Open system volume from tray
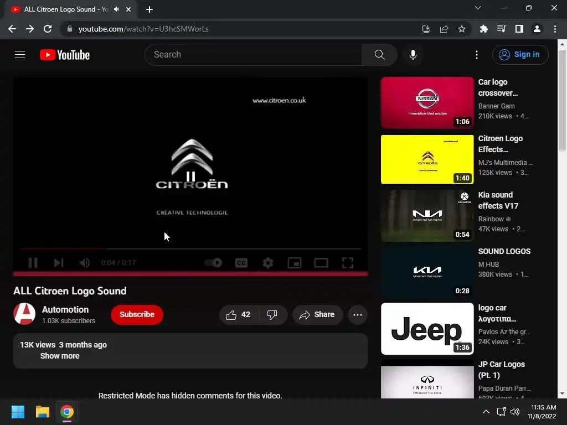The width and height of the screenshot is (567, 425). coord(515,412)
